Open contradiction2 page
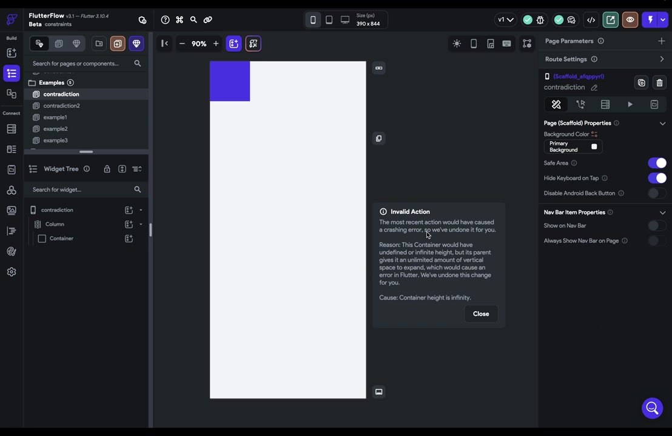672x436 pixels. 61,106
